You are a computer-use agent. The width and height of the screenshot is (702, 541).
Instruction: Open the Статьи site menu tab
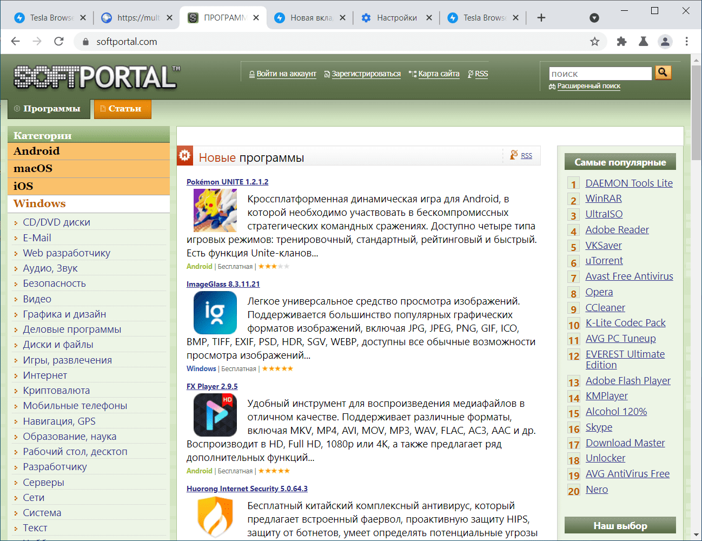(122, 109)
